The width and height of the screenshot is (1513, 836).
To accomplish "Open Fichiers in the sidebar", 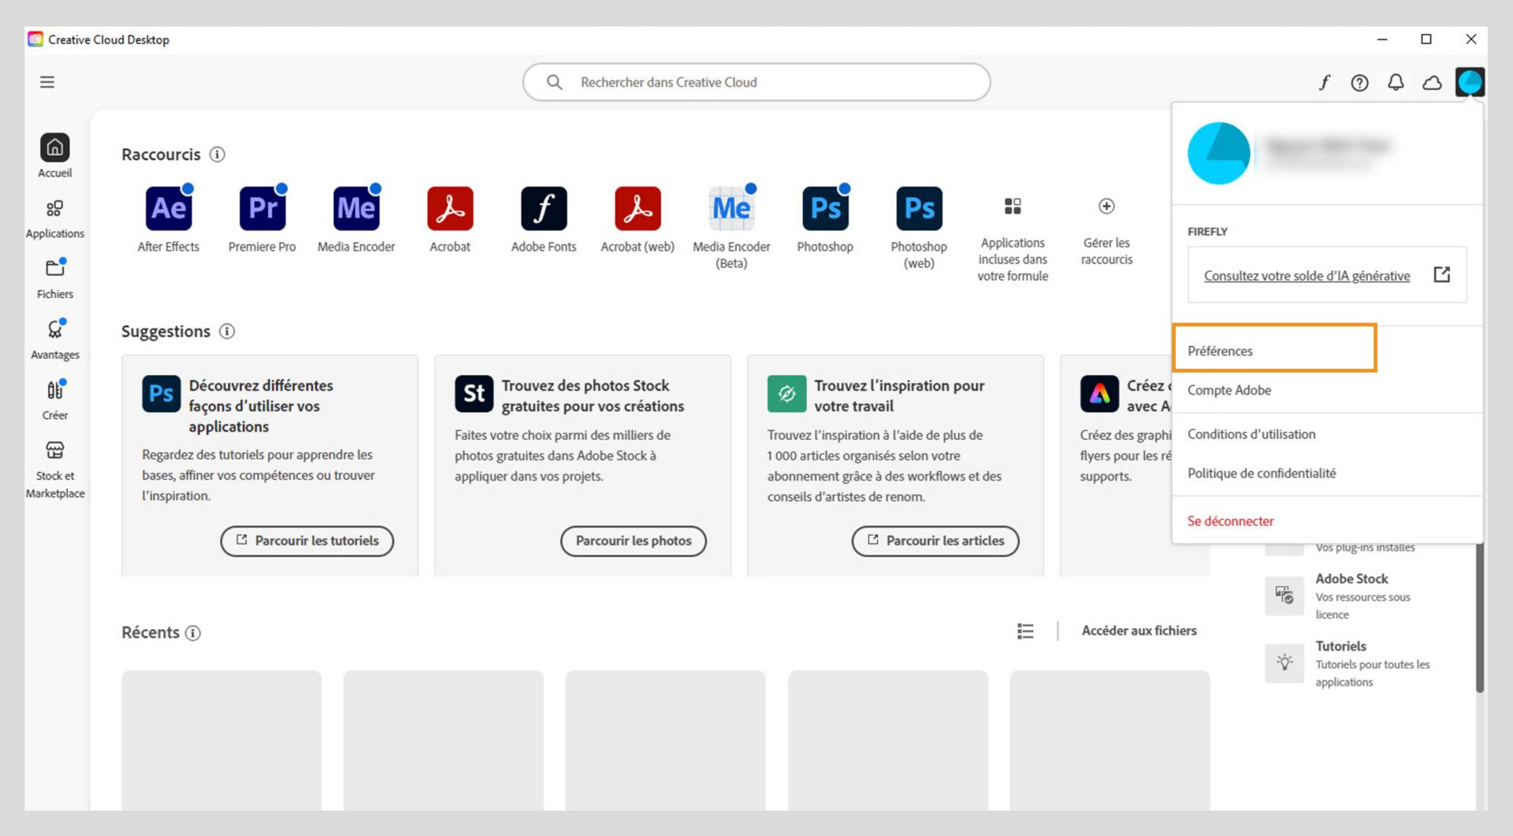I will (54, 279).
